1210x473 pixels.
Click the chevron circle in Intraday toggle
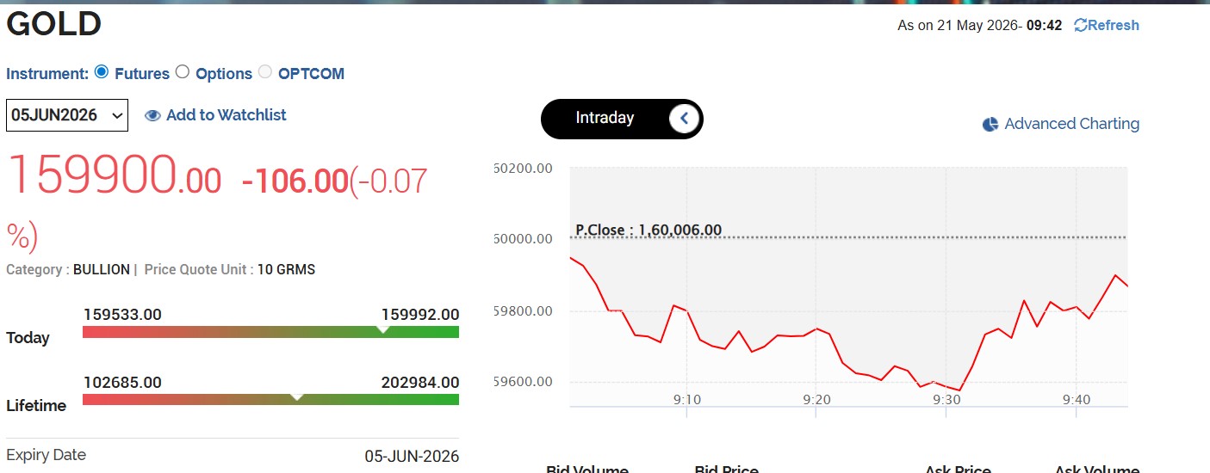point(684,119)
